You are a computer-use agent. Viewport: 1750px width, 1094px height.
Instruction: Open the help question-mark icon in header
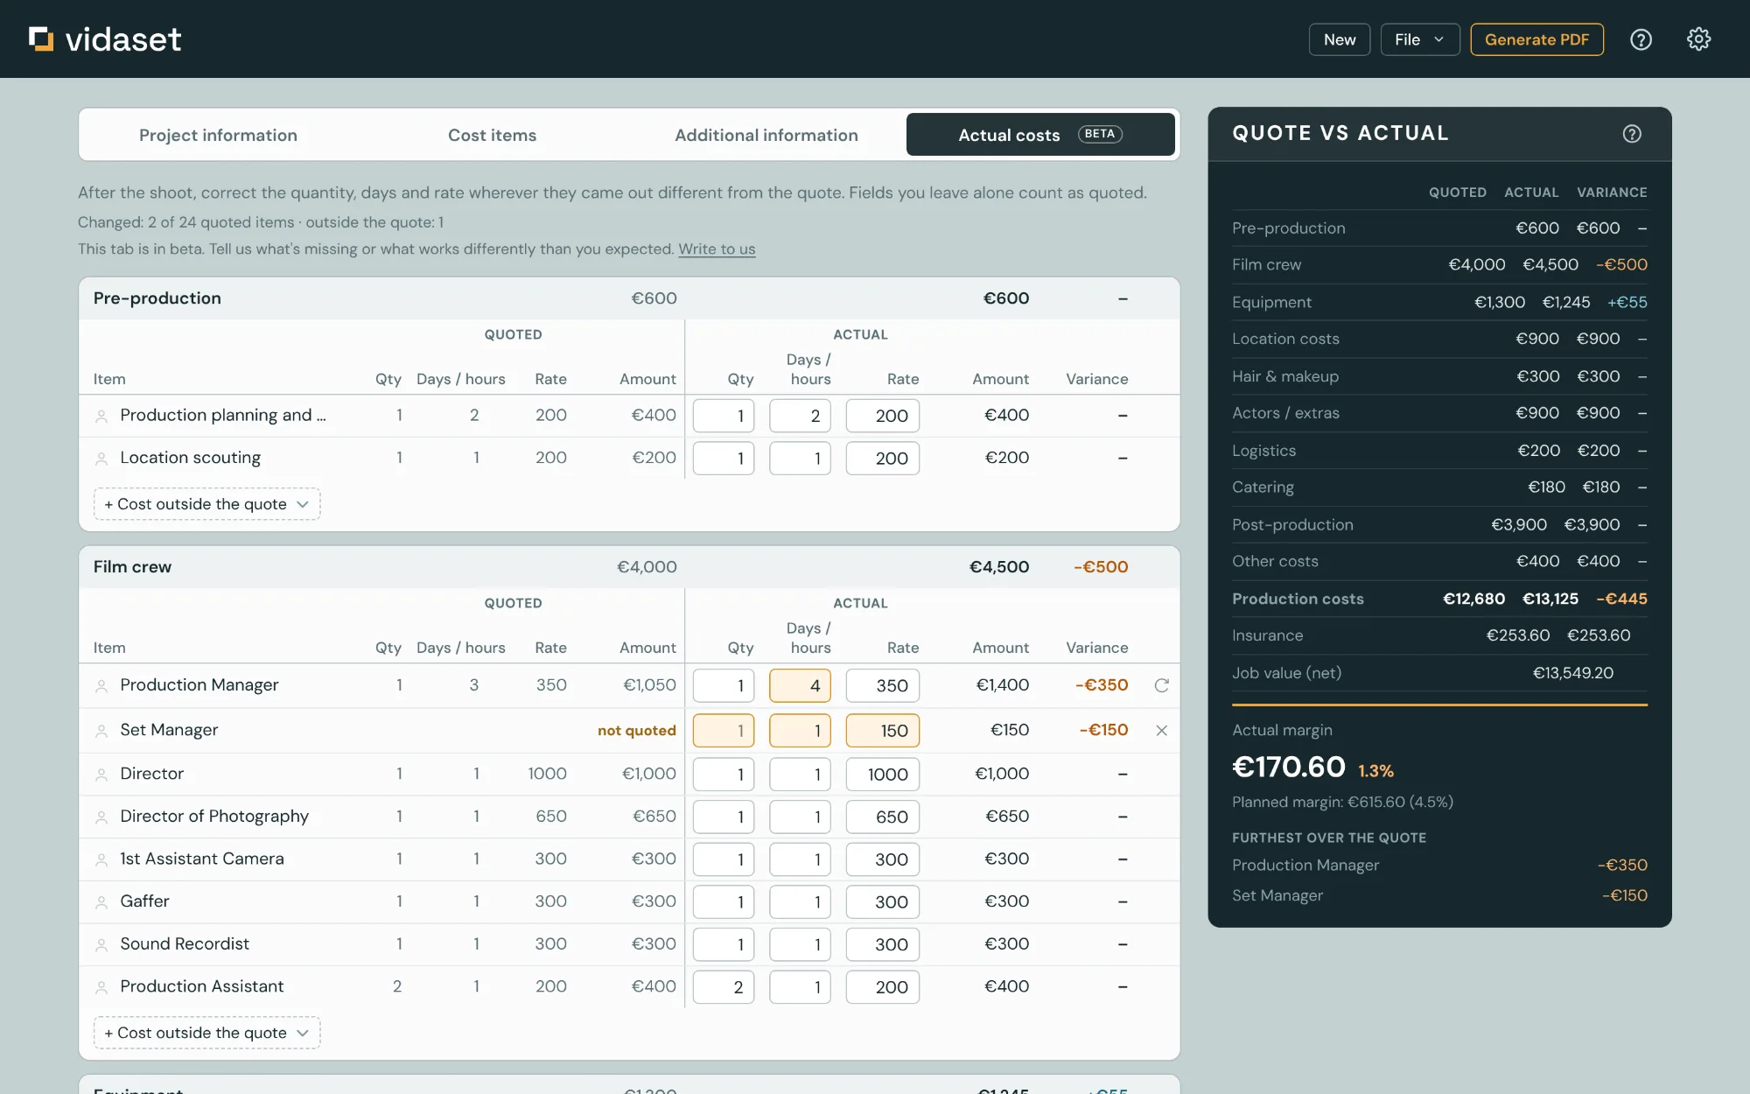coord(1641,39)
